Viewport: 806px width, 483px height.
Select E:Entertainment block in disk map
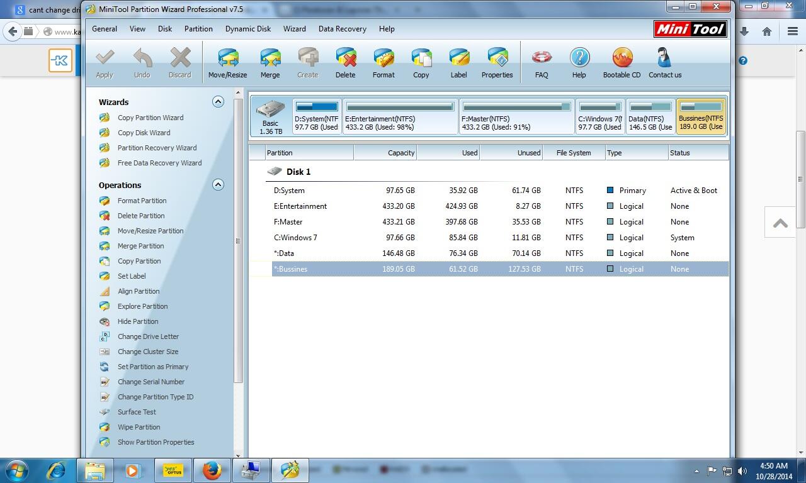pyautogui.click(x=400, y=117)
